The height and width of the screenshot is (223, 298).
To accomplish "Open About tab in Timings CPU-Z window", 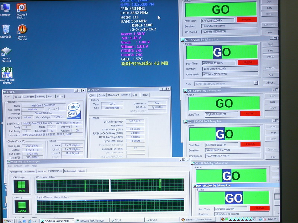I will [x=145, y=95].
